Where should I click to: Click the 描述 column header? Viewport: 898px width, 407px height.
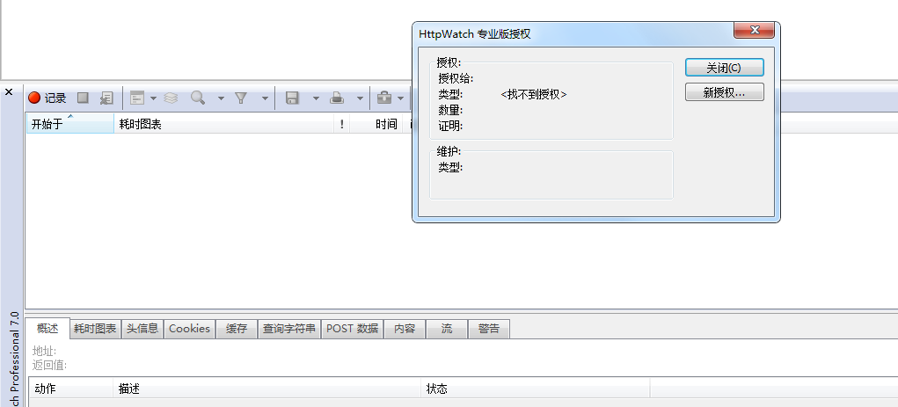click(x=266, y=389)
